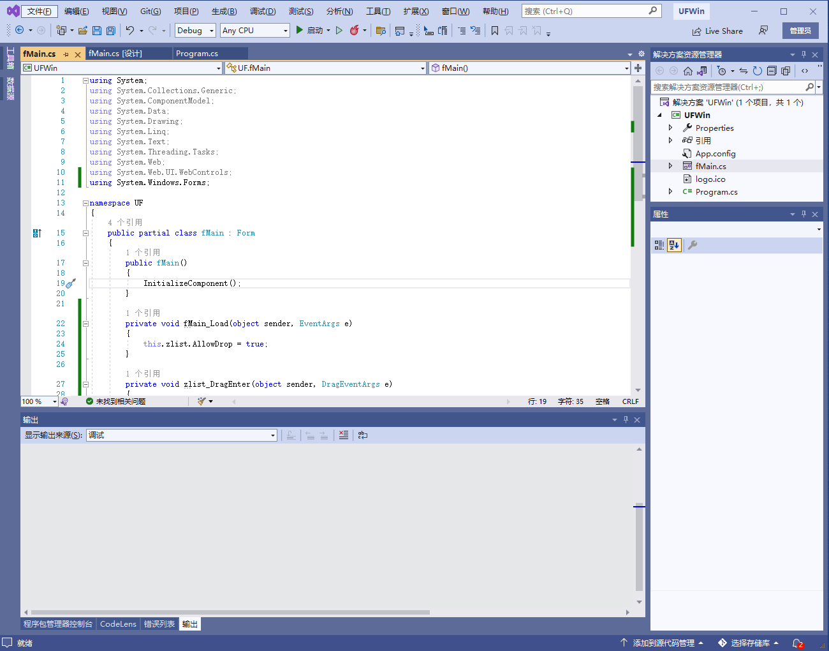Open the Git(G) menu
This screenshot has width=829, height=651.
[150, 11]
